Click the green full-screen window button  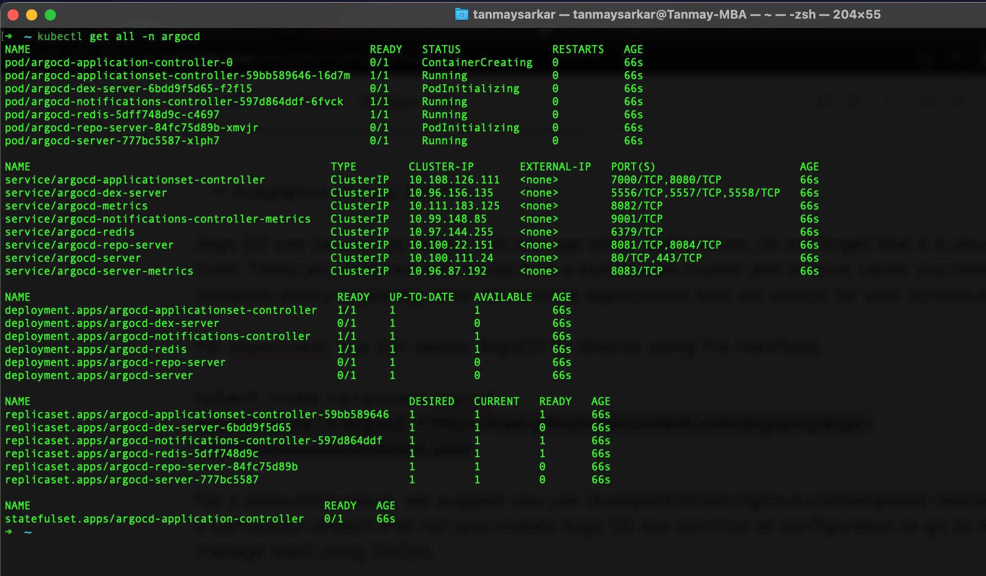click(50, 15)
